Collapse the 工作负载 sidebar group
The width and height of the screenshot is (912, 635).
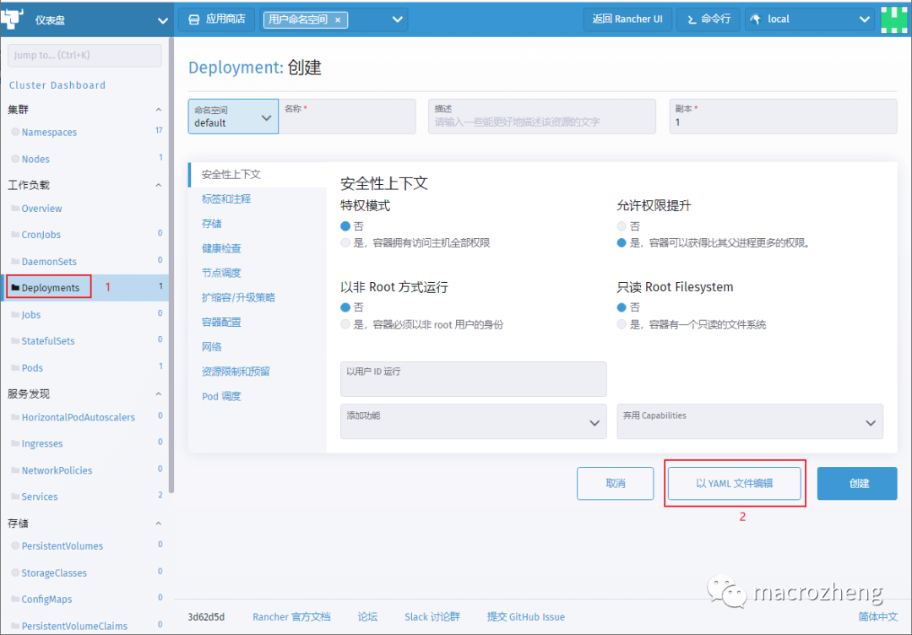pos(158,185)
